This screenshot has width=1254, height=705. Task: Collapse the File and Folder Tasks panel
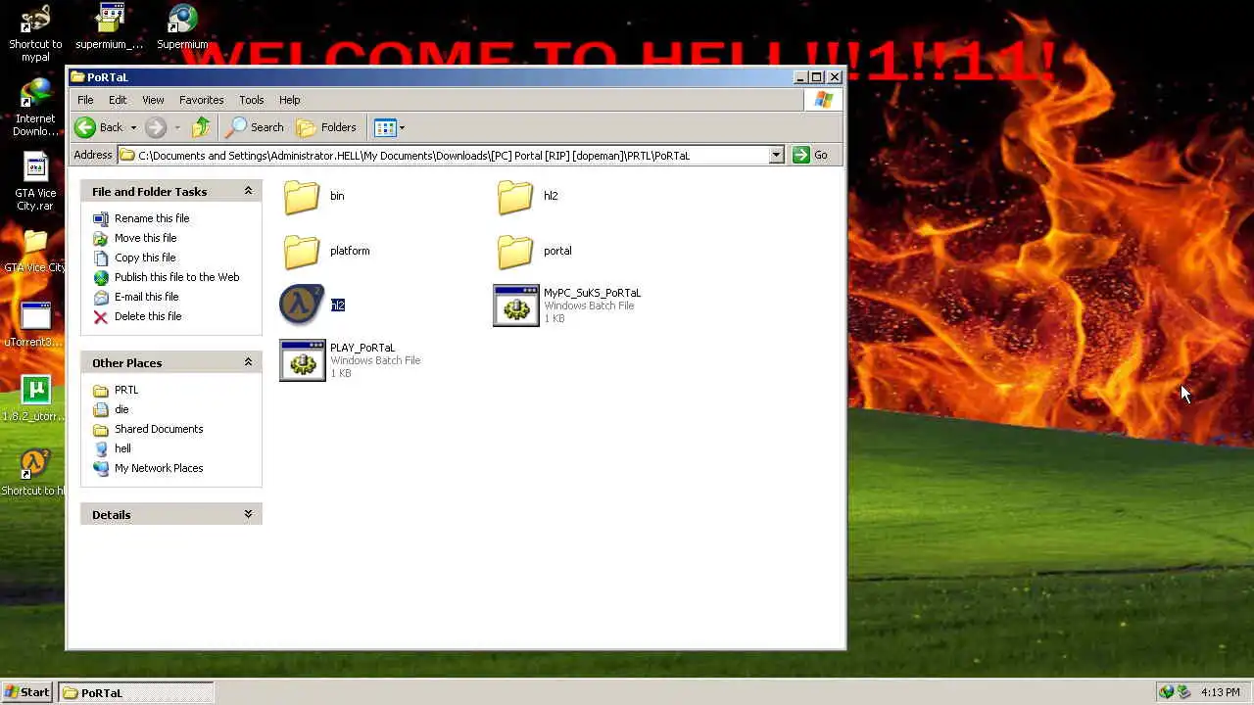point(248,191)
